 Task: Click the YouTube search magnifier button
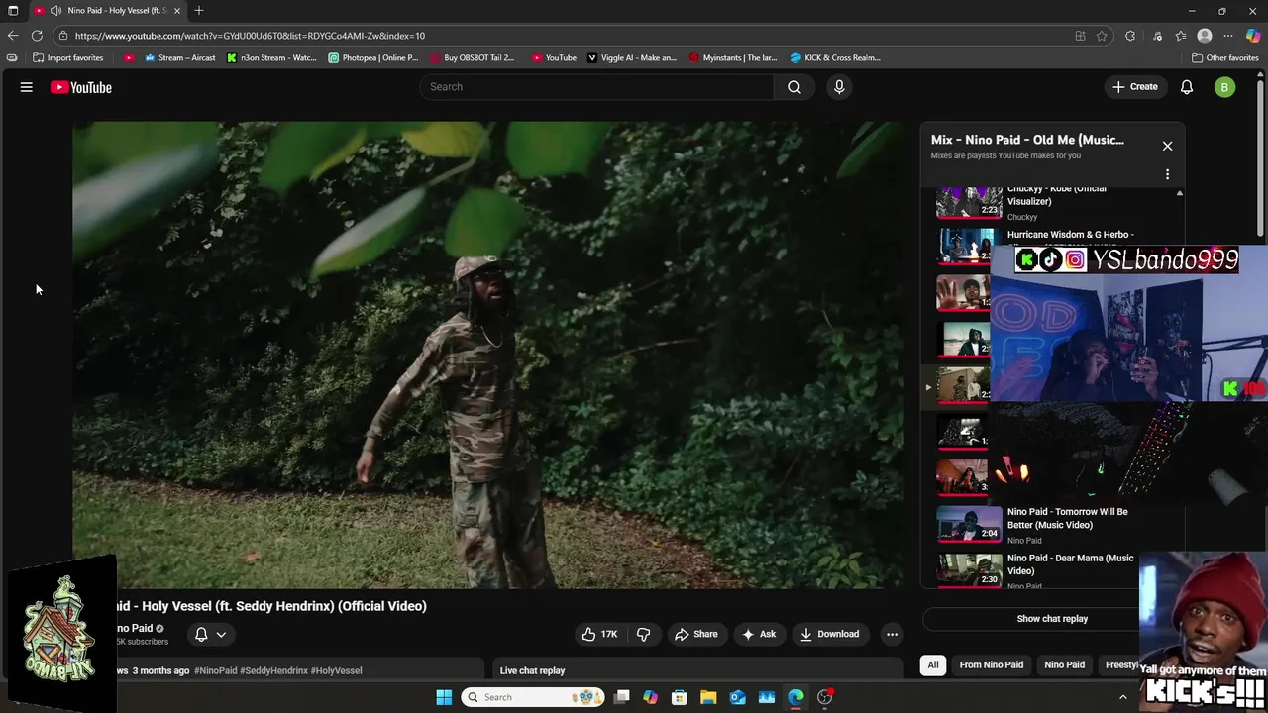pyautogui.click(x=794, y=87)
